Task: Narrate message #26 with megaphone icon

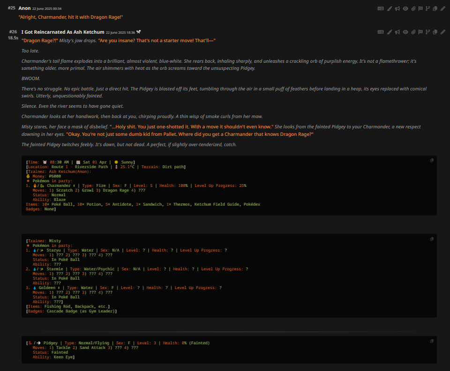Action: [397, 32]
